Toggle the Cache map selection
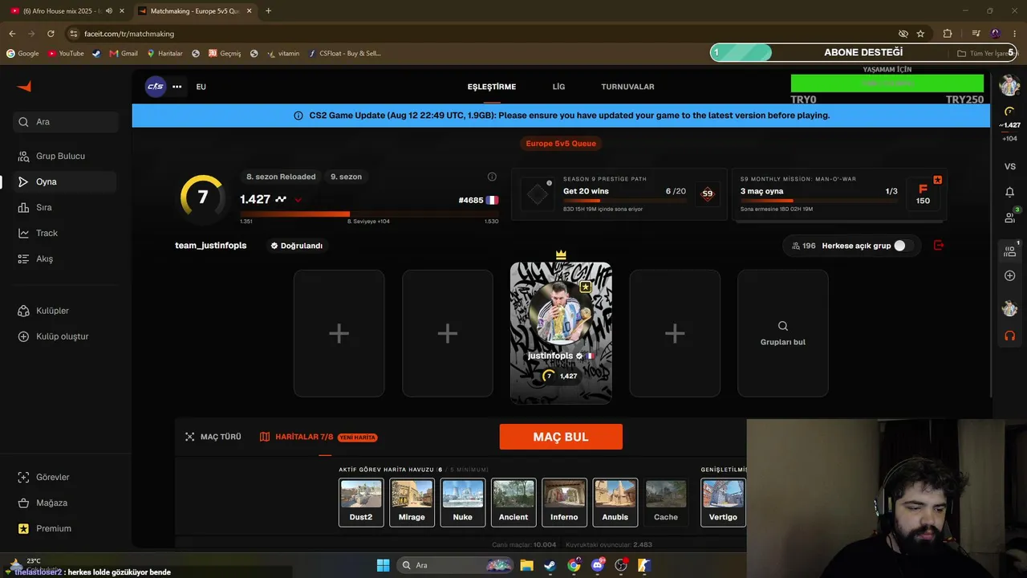The image size is (1027, 578). tap(666, 503)
